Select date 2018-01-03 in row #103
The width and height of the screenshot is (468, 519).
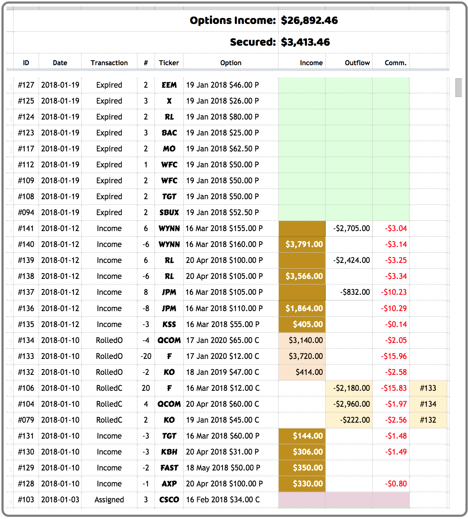pos(60,500)
